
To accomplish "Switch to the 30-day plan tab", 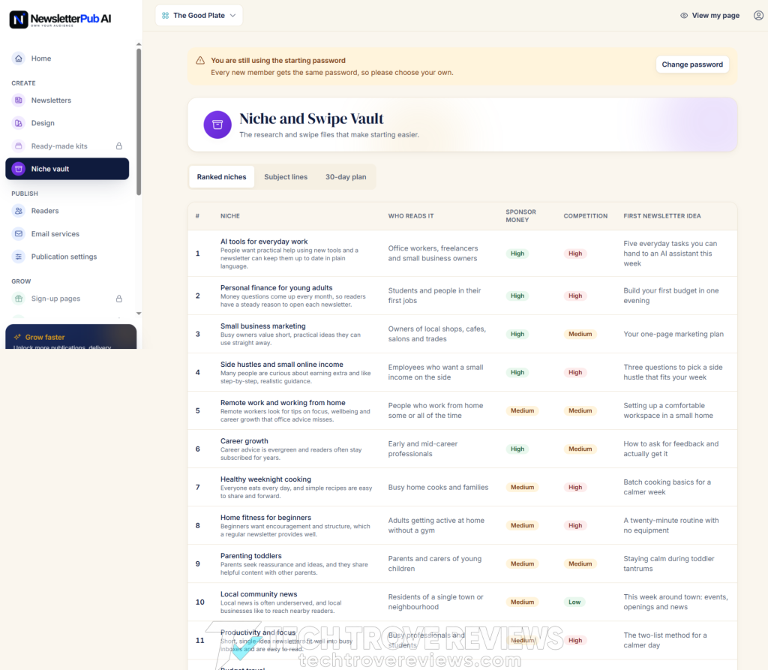I will click(346, 177).
